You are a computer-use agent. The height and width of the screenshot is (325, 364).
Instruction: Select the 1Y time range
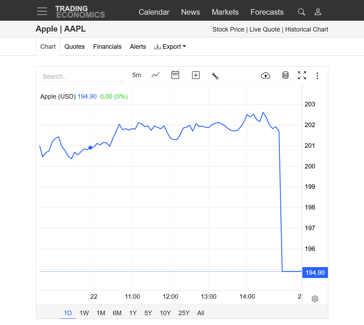133,313
